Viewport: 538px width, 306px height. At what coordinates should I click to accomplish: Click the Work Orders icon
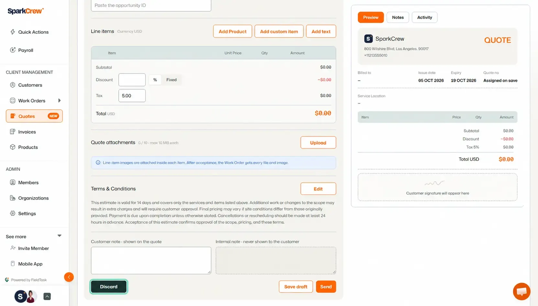tap(13, 100)
